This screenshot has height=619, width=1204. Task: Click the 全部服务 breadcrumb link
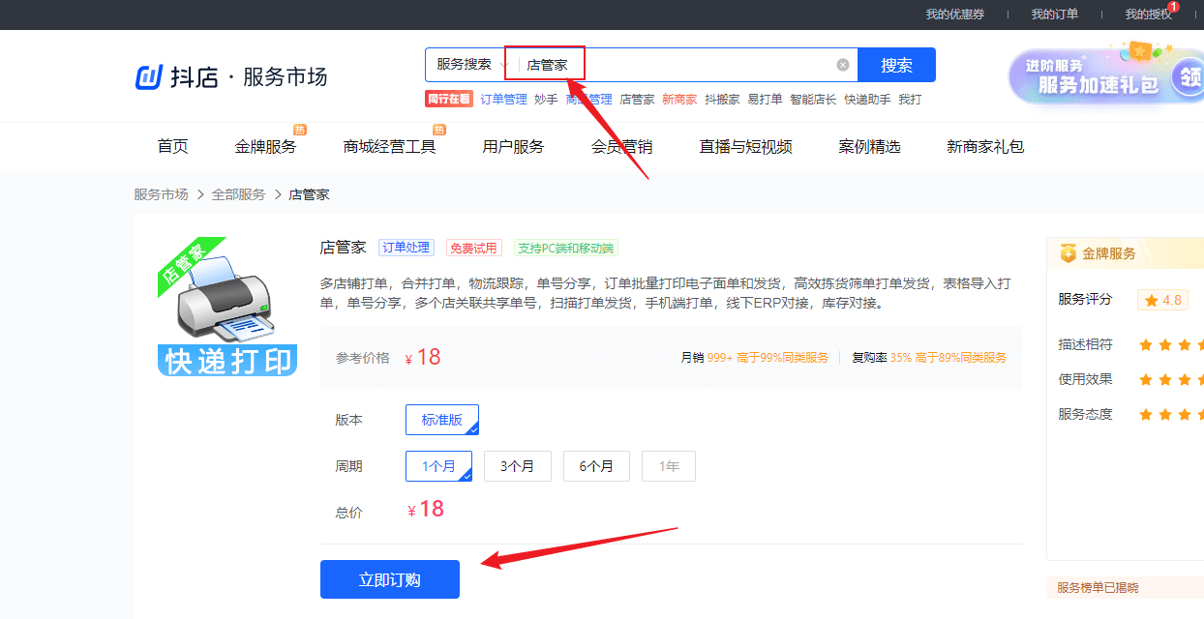pos(238,194)
